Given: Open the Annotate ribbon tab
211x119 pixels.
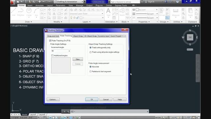Looking at the screenshot, I should click(40, 5).
